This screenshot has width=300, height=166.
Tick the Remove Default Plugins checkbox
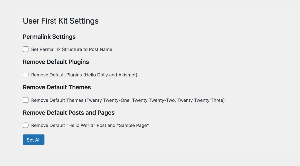pos(26,75)
